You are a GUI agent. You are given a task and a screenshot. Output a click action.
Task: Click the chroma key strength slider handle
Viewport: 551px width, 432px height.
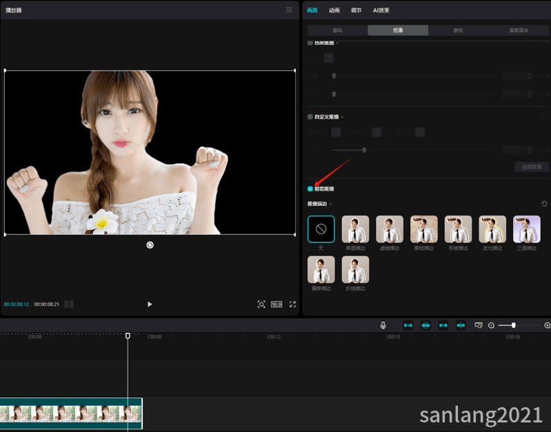coord(334,76)
